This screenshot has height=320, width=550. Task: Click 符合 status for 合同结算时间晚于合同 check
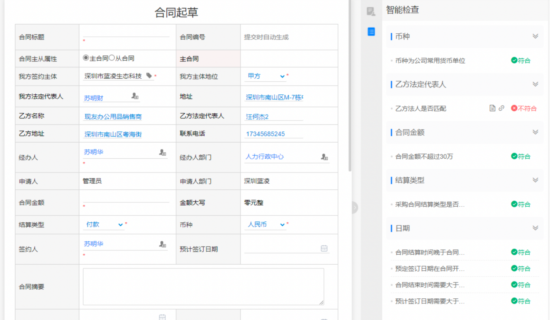521,252
